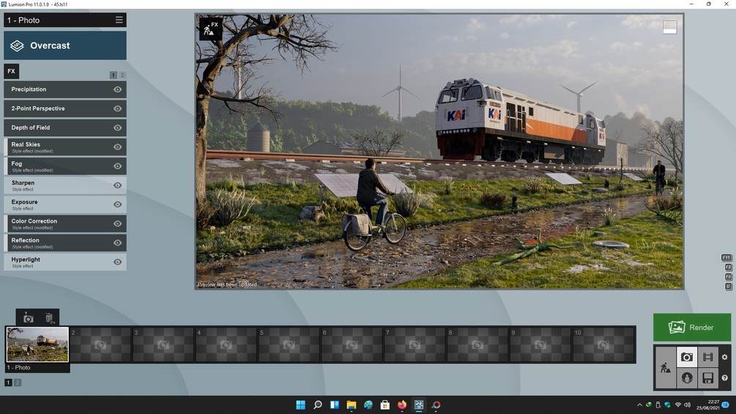This screenshot has height=414, width=736.
Task: Open the Overcast style selector
Action: (65, 45)
